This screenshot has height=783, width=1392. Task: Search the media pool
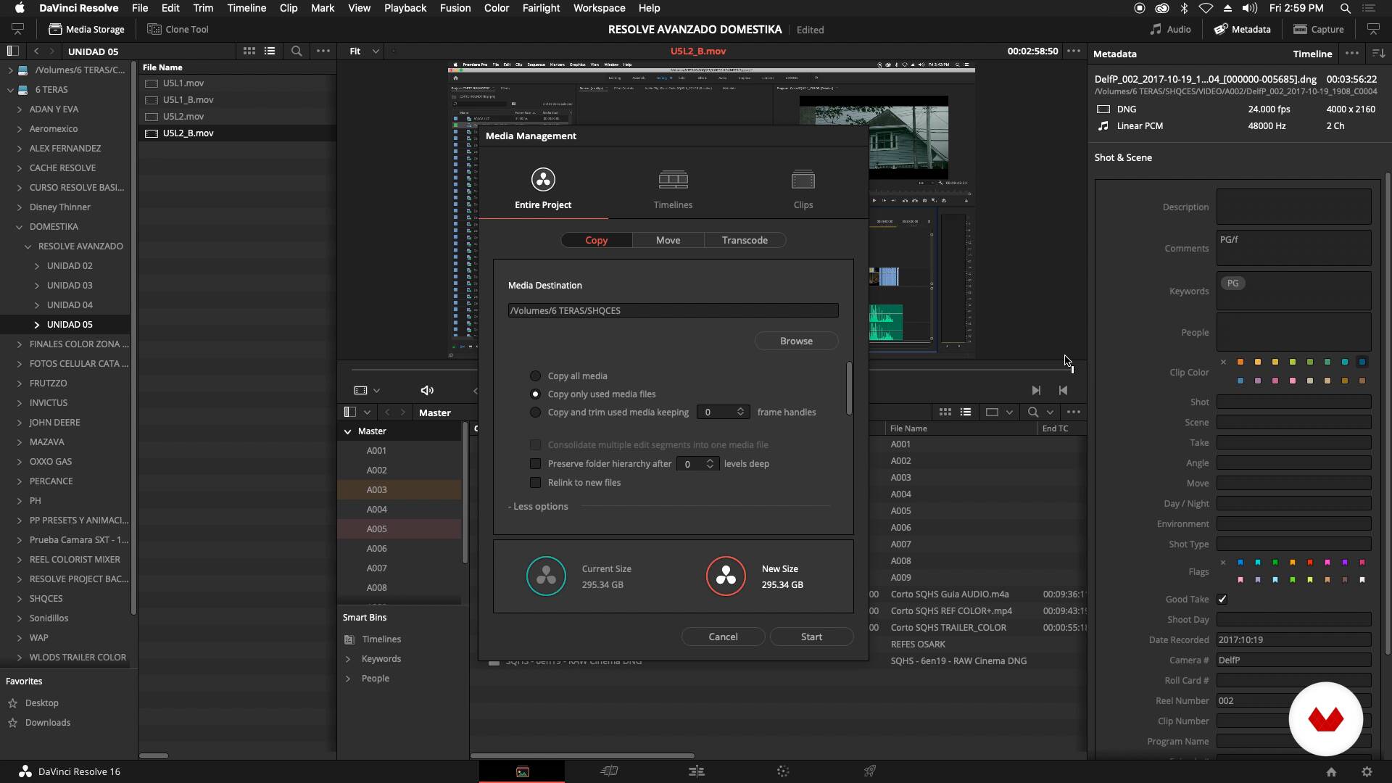click(1033, 412)
